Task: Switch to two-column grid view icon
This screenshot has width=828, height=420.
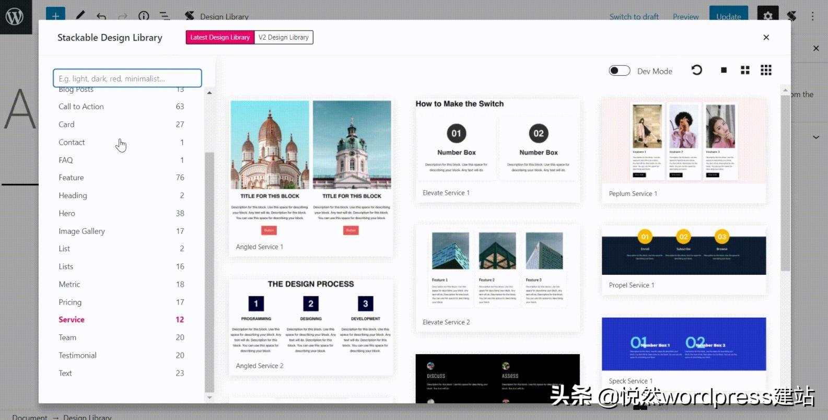Action: (x=745, y=70)
